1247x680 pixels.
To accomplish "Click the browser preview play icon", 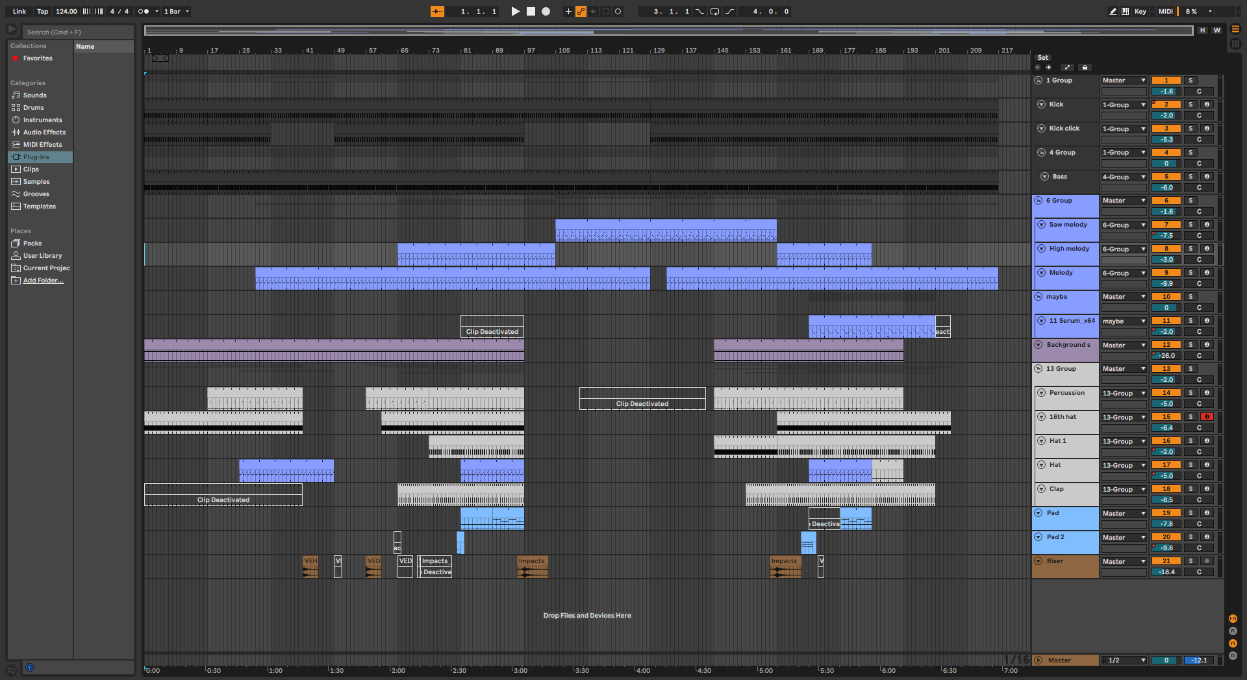I will [x=12, y=29].
